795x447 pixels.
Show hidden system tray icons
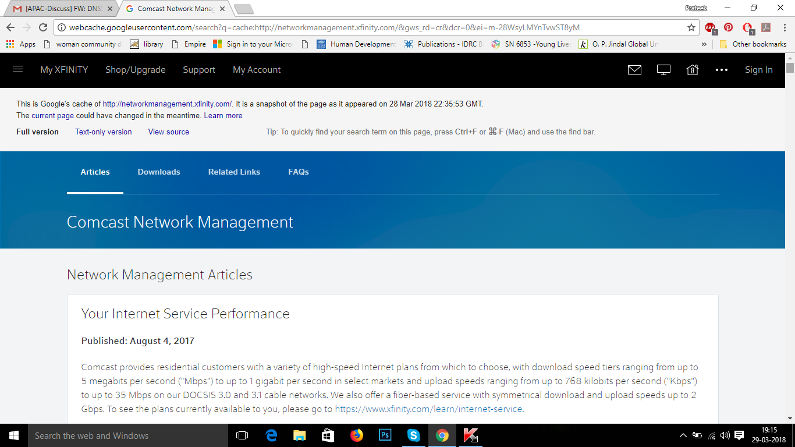683,435
